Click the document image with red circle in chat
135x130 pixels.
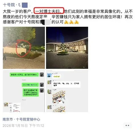[15, 107]
